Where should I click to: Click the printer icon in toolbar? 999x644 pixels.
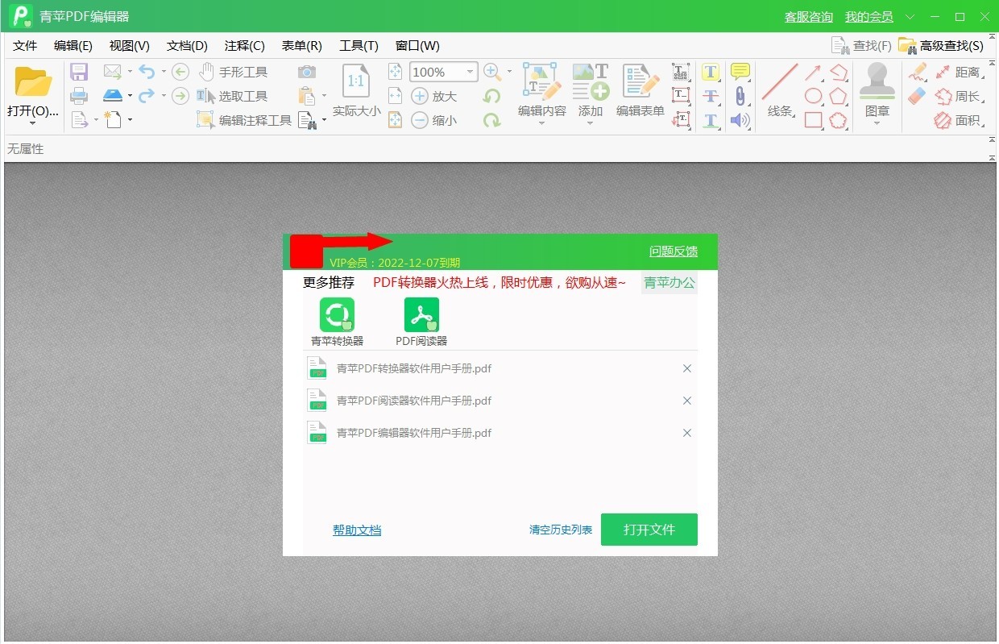pyautogui.click(x=79, y=97)
